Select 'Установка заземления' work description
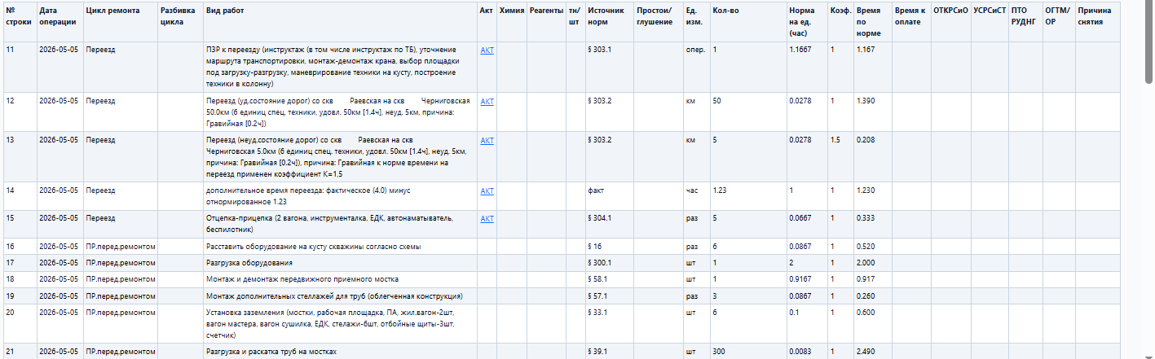 340,323
